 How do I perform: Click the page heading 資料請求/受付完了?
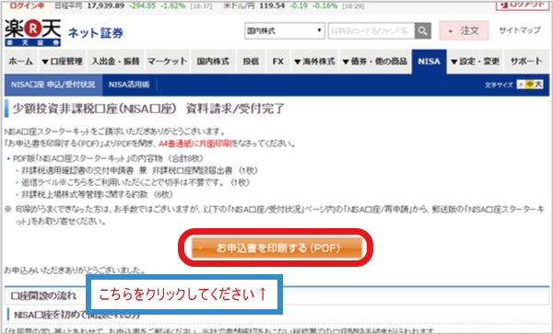click(235, 109)
